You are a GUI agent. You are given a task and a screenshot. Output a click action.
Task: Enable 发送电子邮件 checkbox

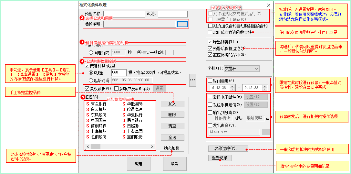(x=210, y=97)
